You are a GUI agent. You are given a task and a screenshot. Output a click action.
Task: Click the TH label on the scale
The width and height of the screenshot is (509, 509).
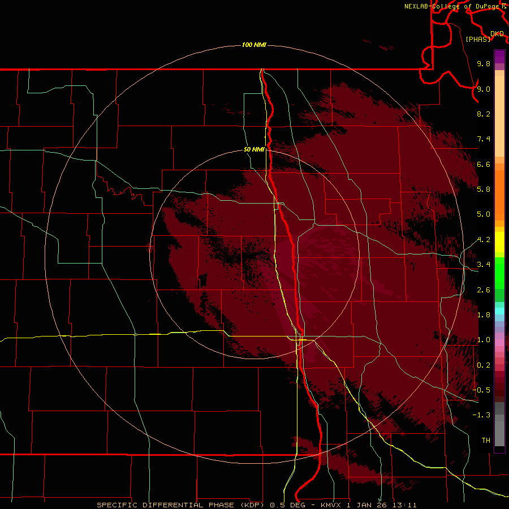point(486,441)
